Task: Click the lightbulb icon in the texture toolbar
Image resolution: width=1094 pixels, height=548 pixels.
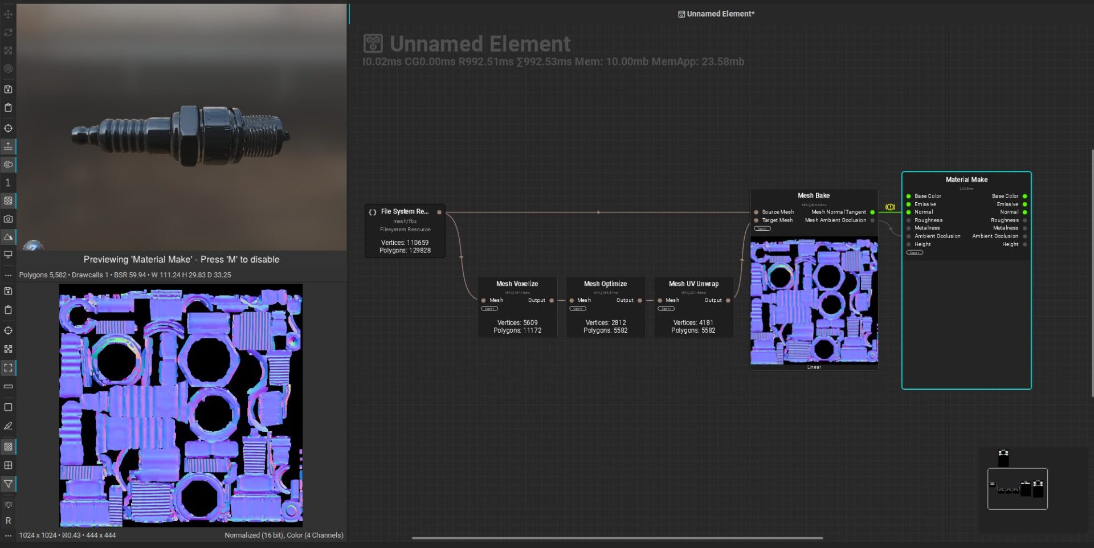Action: (8, 505)
